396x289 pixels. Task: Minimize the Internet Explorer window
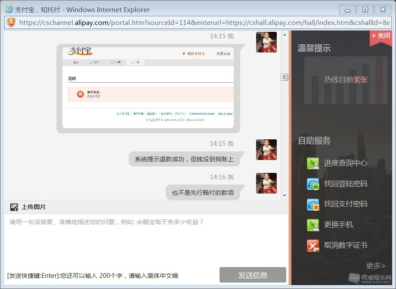[x=348, y=10]
